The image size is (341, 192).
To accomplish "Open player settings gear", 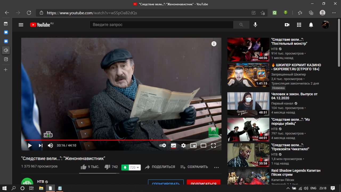I will coord(183,146).
